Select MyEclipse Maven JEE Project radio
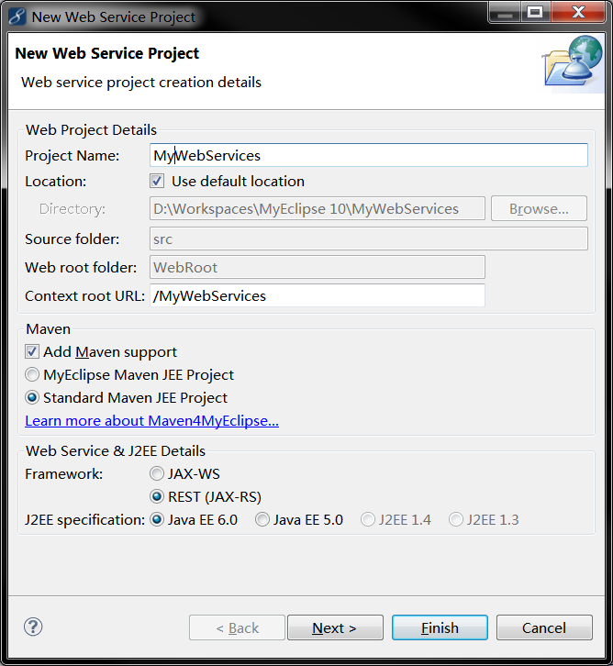The image size is (613, 666). pos(32,374)
